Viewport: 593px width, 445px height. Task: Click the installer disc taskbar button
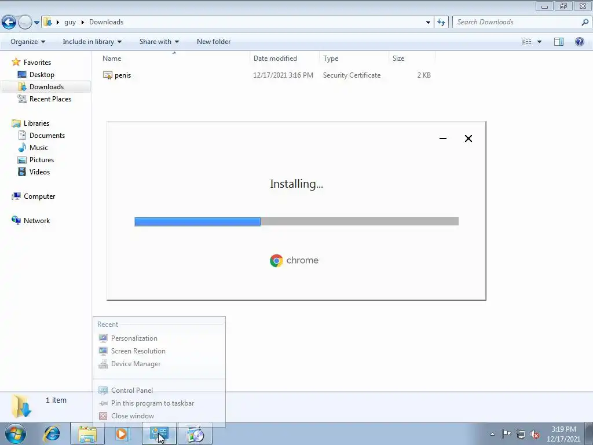(195, 434)
